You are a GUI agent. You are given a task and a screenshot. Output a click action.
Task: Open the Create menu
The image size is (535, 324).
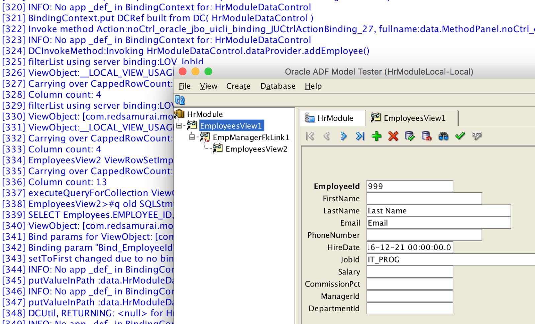(238, 86)
